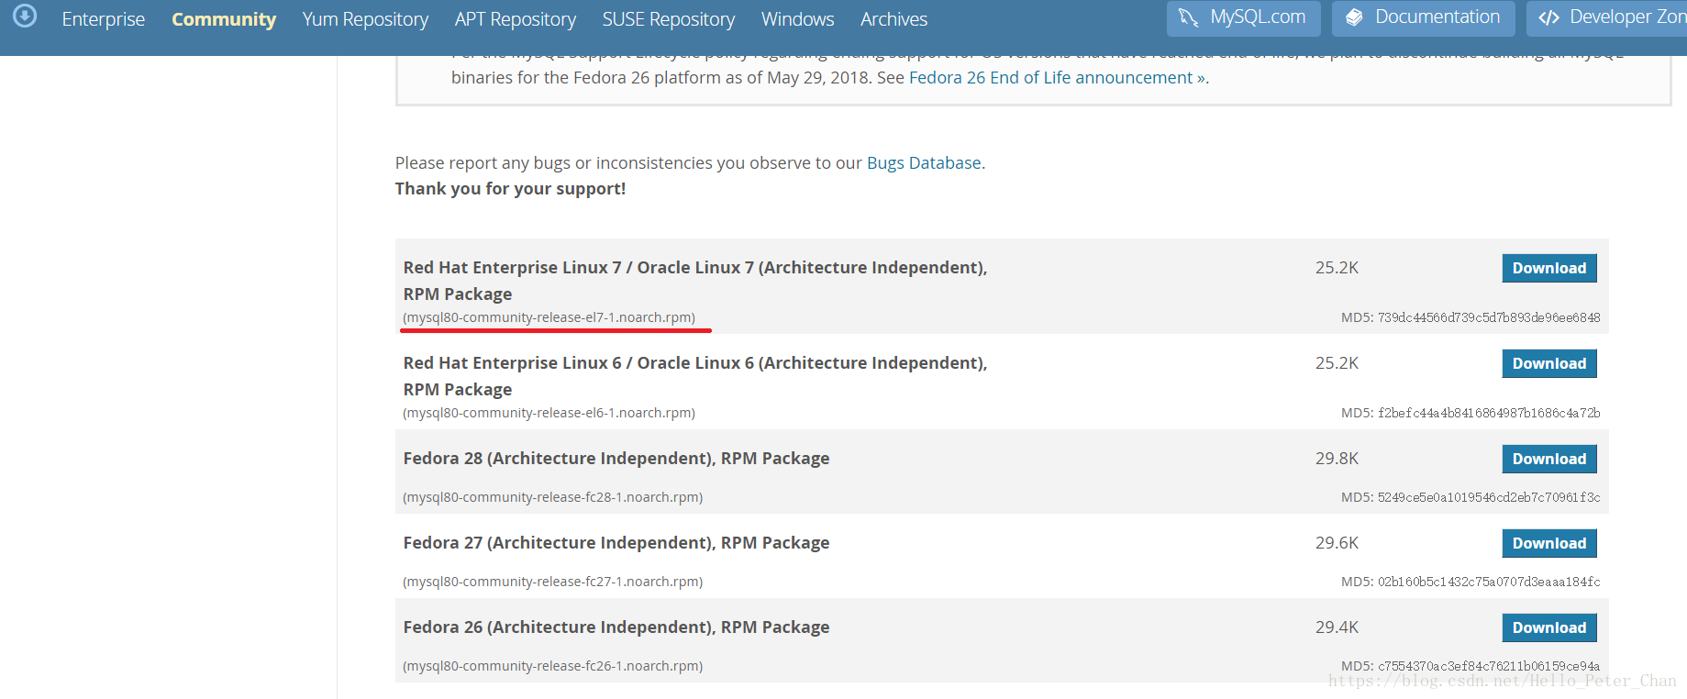The width and height of the screenshot is (1687, 699).
Task: Open the Bugs Database link
Action: (x=924, y=163)
